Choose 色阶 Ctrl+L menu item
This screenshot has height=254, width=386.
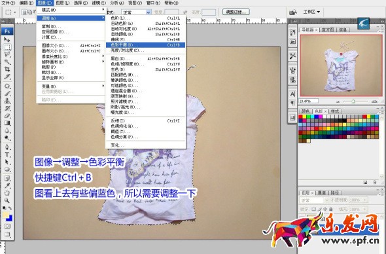tap(145, 18)
